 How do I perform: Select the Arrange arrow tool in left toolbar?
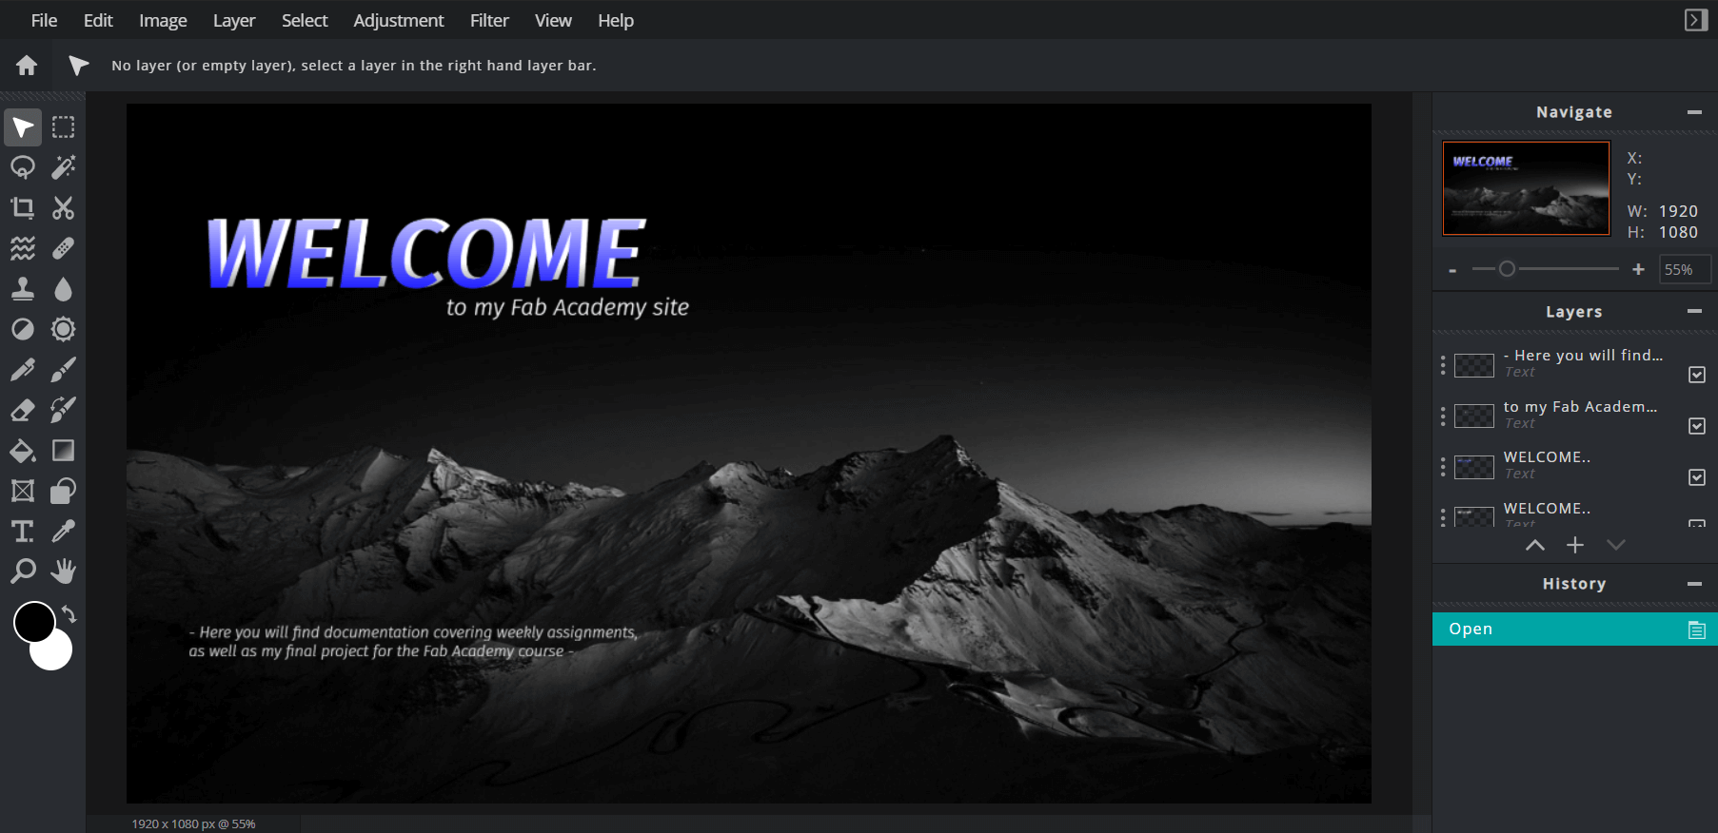pos(23,127)
